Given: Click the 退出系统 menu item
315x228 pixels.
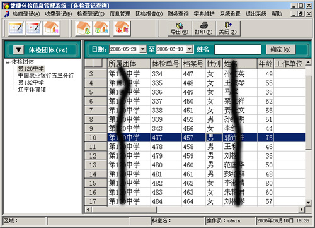Looking at the screenshot, I should (256, 14).
